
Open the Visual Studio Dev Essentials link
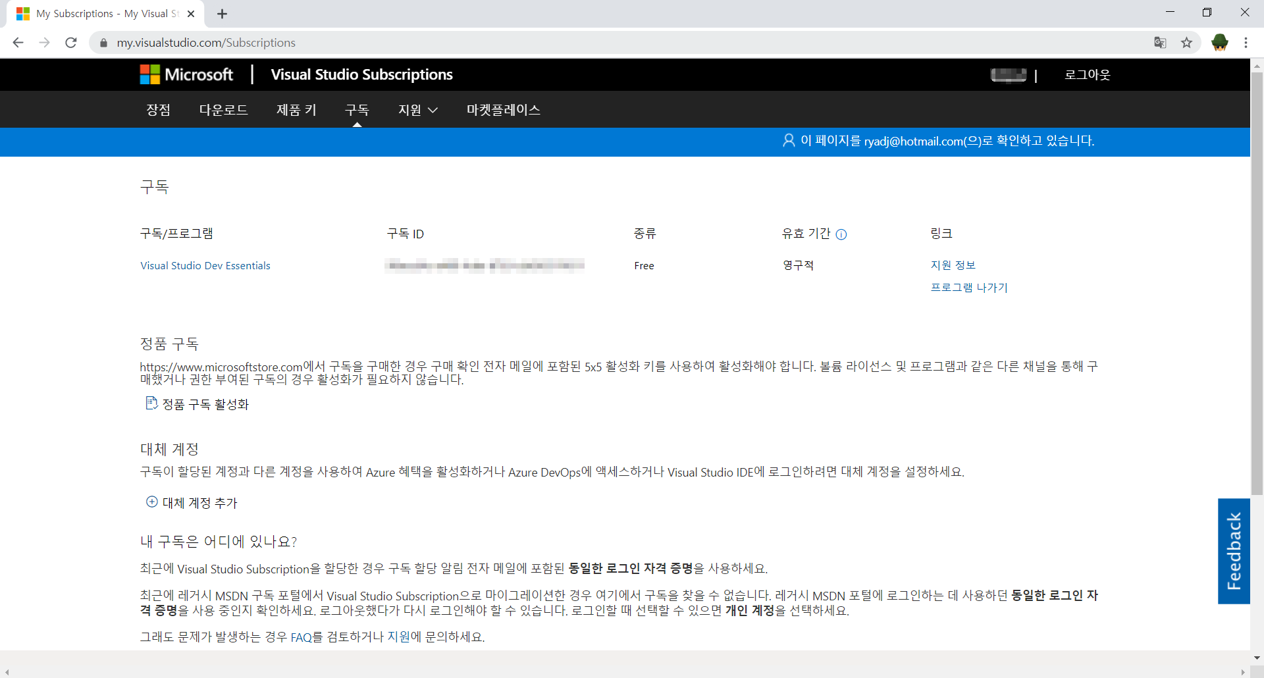click(x=205, y=266)
